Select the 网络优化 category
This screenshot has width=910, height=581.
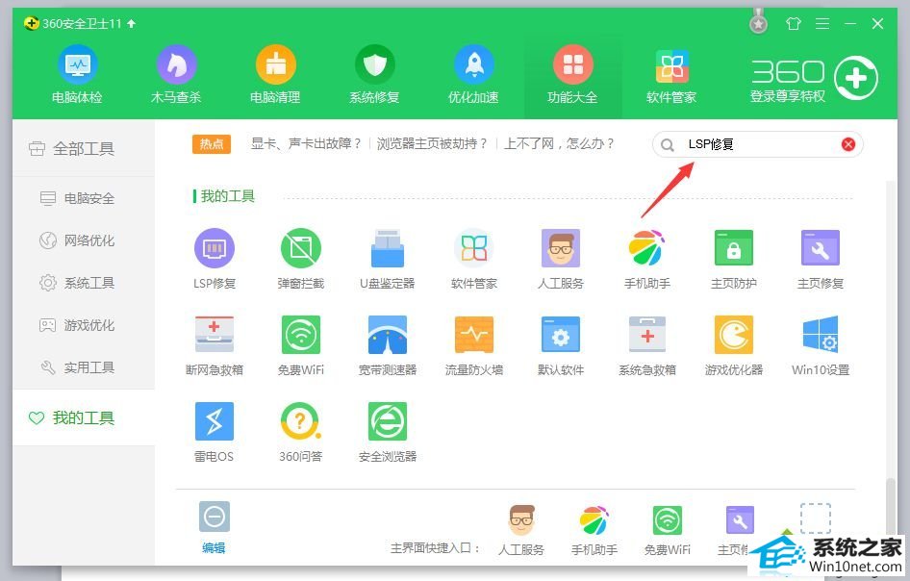[84, 240]
